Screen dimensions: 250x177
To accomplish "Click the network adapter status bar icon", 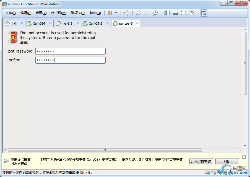I will click(219, 172).
